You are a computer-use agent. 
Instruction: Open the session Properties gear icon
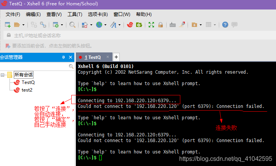tap(56, 25)
